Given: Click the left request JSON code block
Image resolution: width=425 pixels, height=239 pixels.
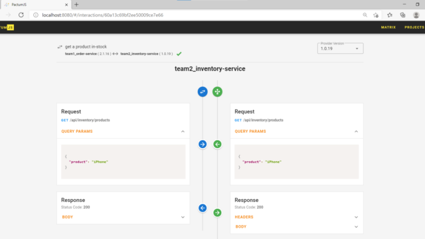Looking at the screenshot, I should (x=124, y=162).
